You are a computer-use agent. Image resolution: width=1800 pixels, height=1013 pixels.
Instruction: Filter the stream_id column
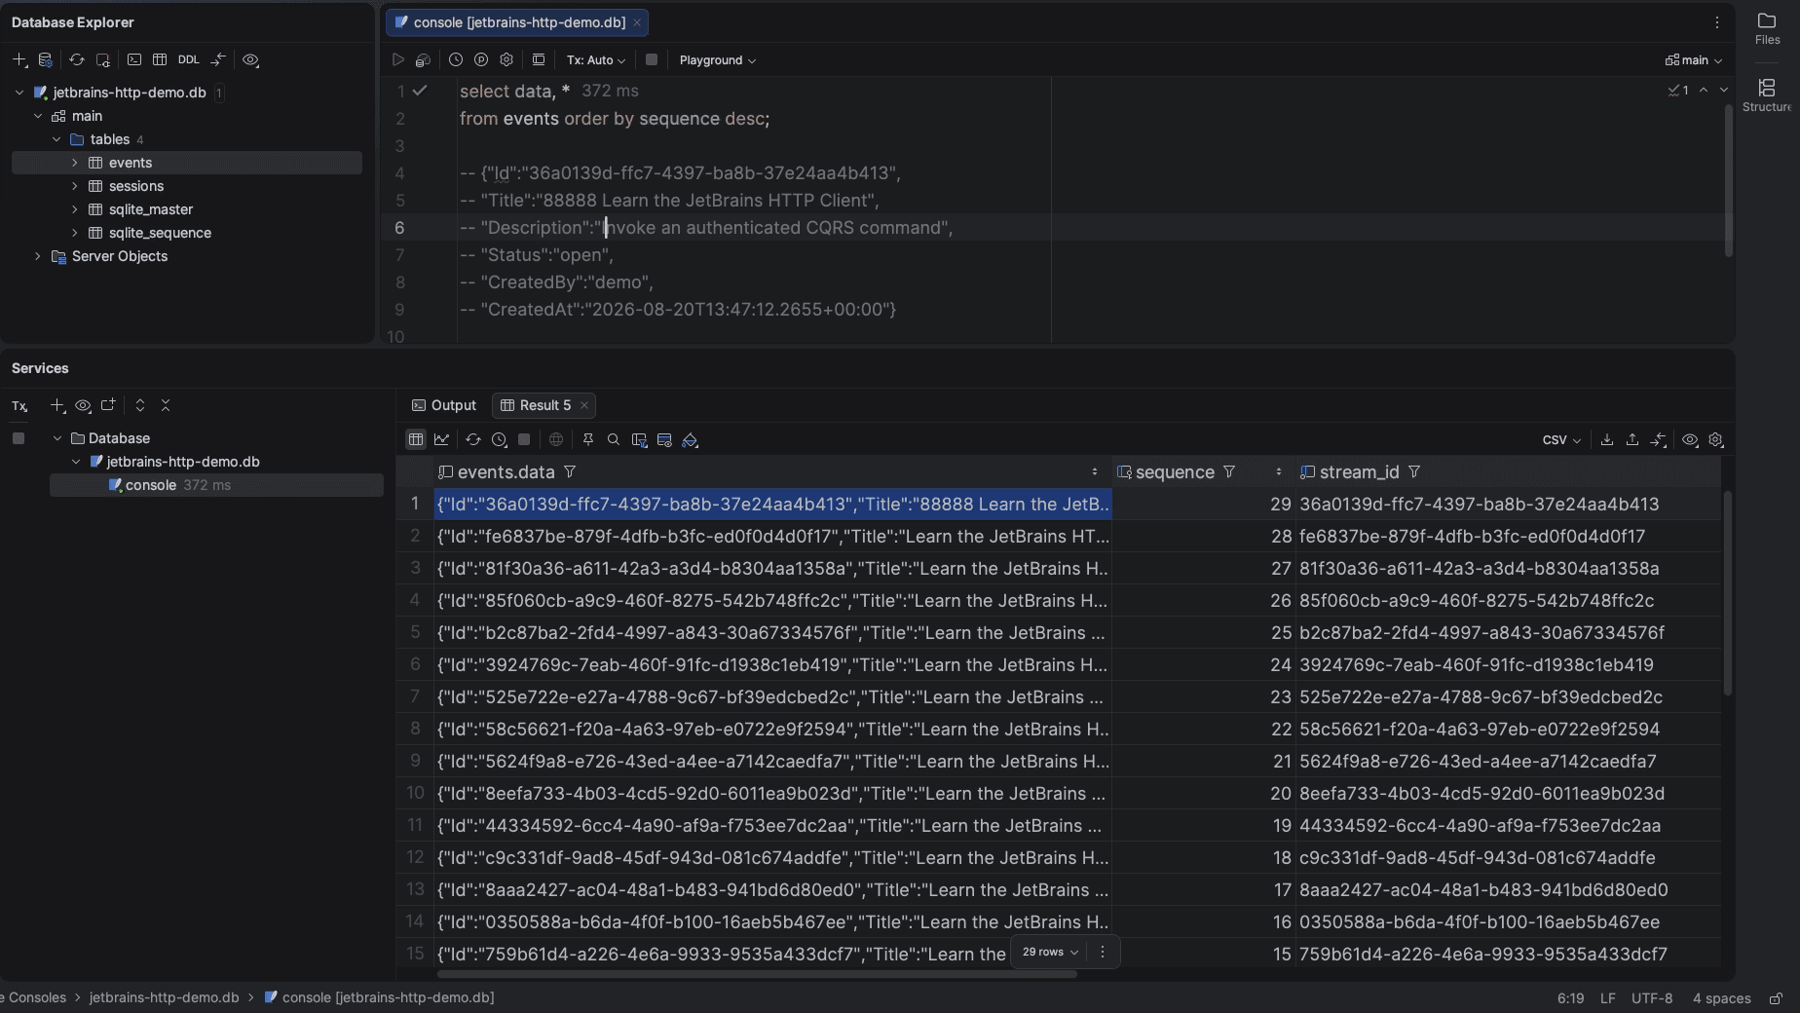[x=1414, y=472]
